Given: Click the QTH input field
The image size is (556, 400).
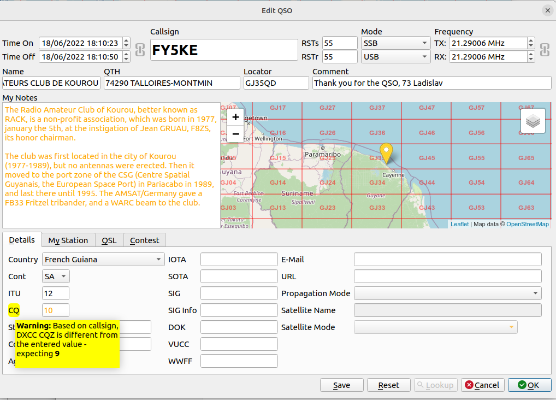Looking at the screenshot, I should [x=171, y=83].
